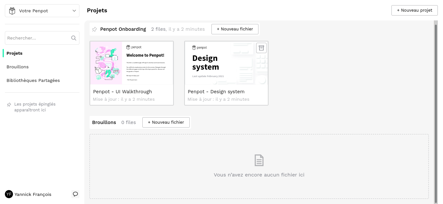
Task: Click the empty file icon in drafts area
Action: tap(259, 160)
